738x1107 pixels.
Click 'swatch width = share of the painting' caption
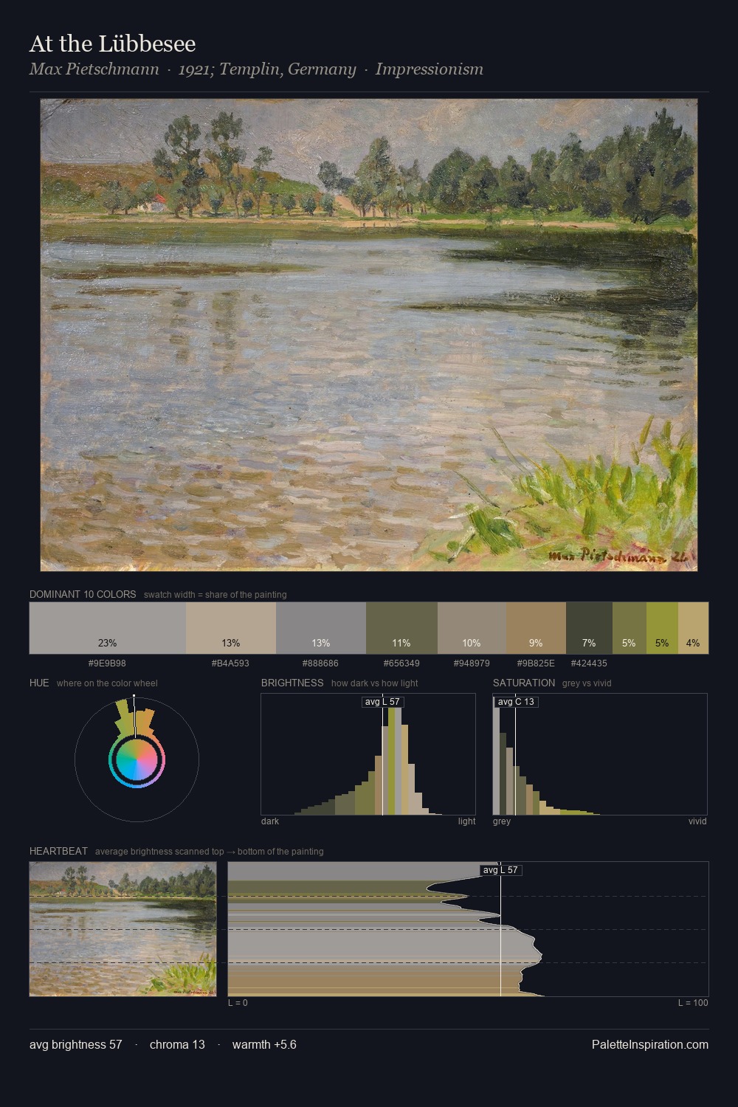click(x=215, y=595)
